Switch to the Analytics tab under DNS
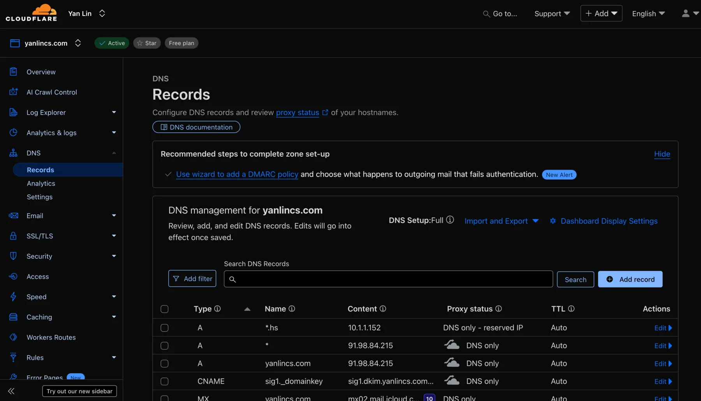Image resolution: width=701 pixels, height=401 pixels. (x=41, y=183)
